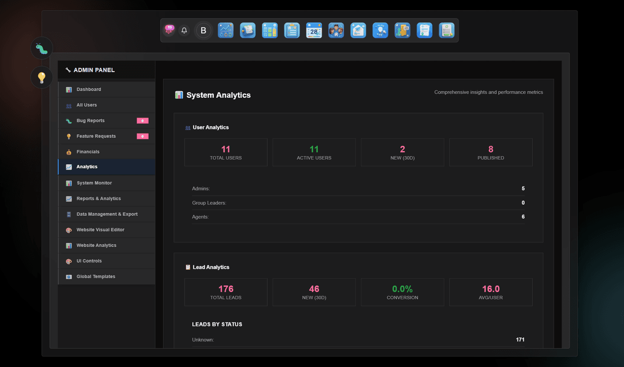
Task: Click the coin icon beside Financials
Action: point(69,151)
